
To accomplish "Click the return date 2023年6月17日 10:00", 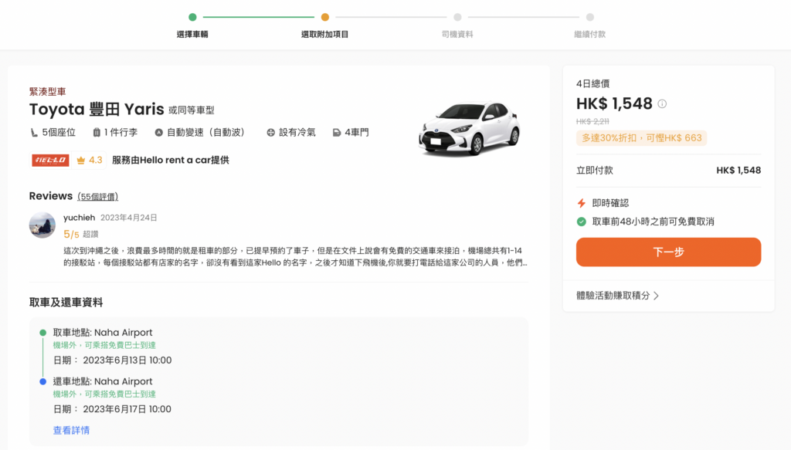I will click(x=127, y=409).
